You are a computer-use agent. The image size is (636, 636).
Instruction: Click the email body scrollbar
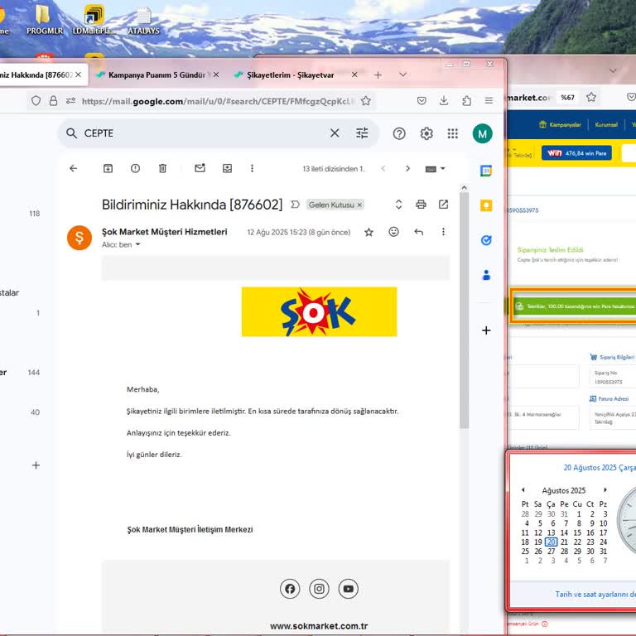click(465, 311)
